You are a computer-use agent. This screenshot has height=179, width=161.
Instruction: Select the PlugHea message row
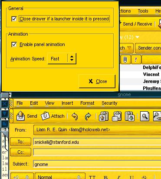[140, 88]
